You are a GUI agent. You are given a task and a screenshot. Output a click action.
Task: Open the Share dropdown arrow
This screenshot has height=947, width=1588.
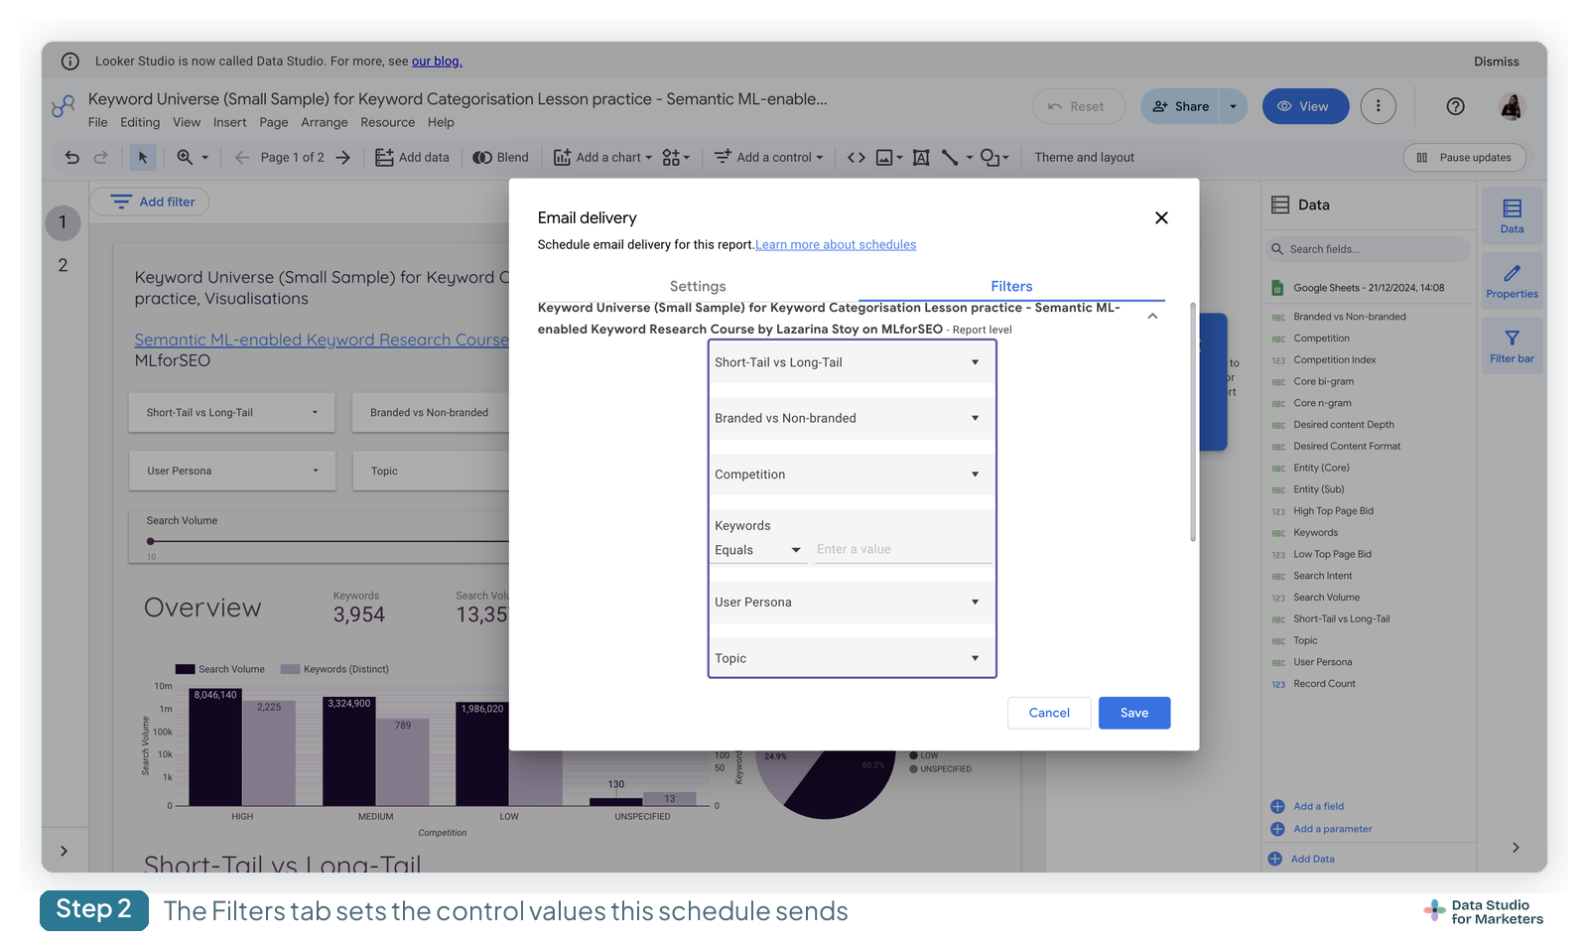pos(1233,106)
